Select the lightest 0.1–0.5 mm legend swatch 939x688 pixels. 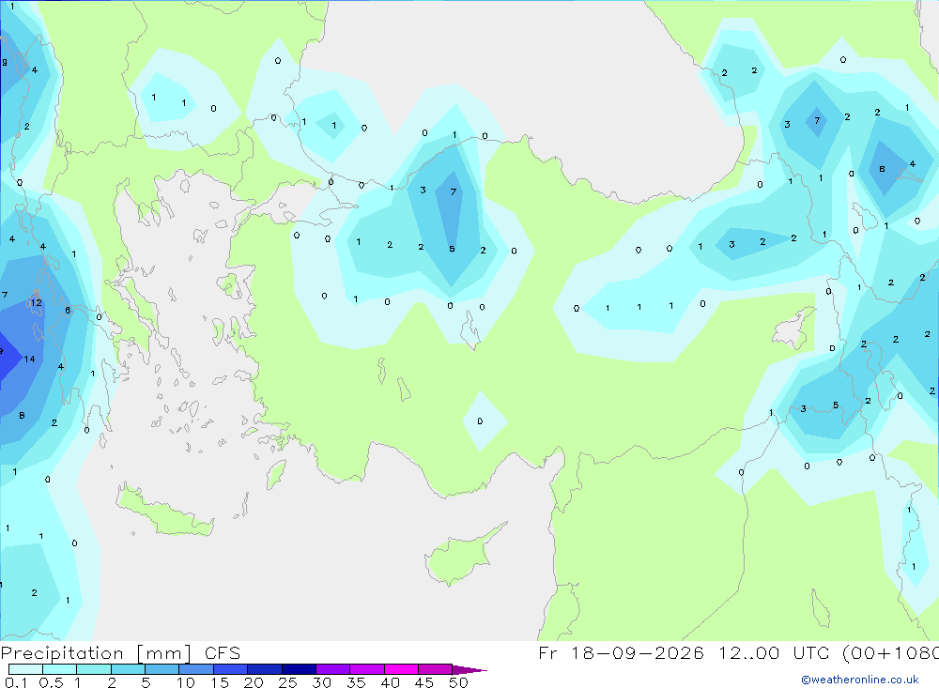[x=25, y=669]
